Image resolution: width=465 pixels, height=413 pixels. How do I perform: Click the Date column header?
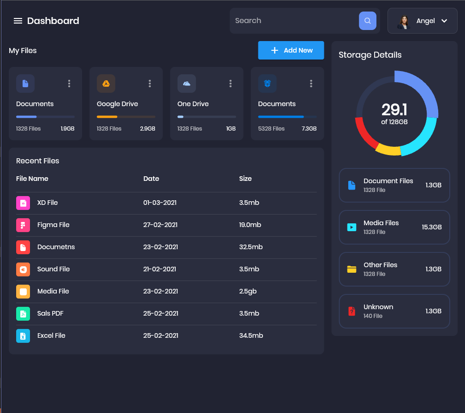[x=151, y=179]
